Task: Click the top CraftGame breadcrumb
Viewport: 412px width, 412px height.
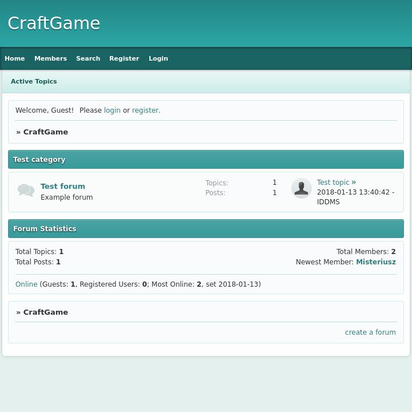Action: 46,132
